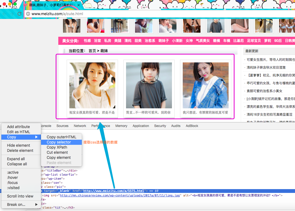Go to the 小清新 category

tap(177, 41)
